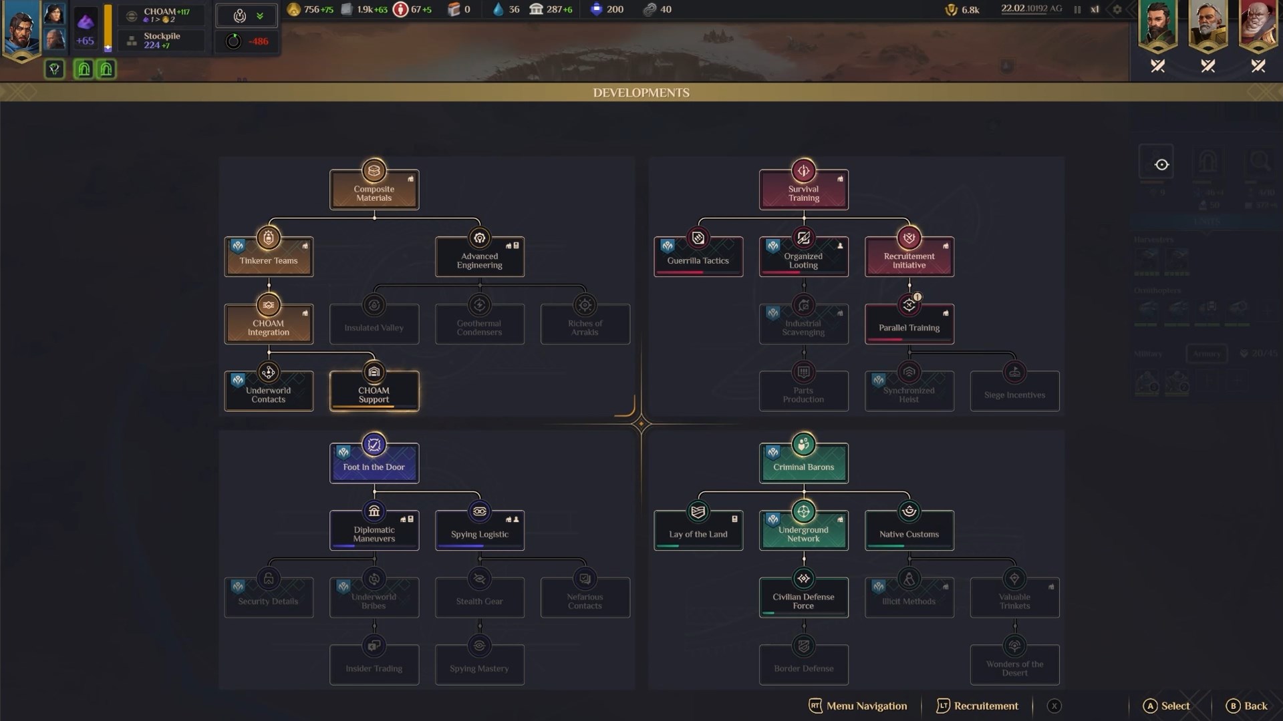Click the hegemony 6.8k counter
The image size is (1283, 721).
962,9
